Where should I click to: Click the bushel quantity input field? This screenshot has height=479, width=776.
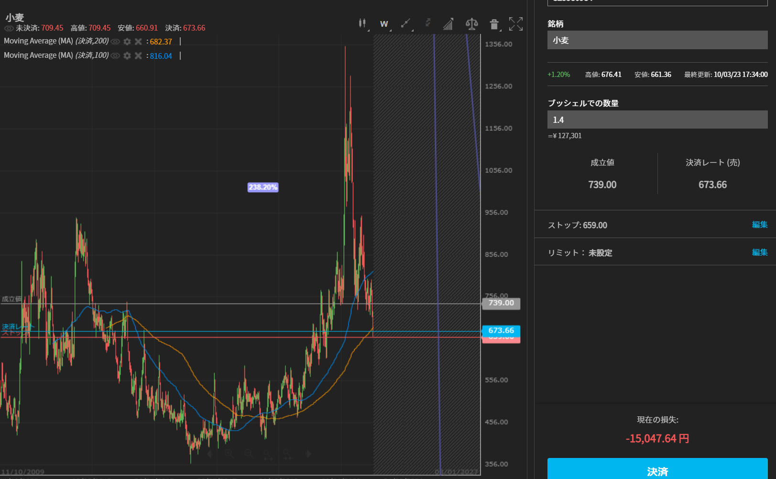657,120
